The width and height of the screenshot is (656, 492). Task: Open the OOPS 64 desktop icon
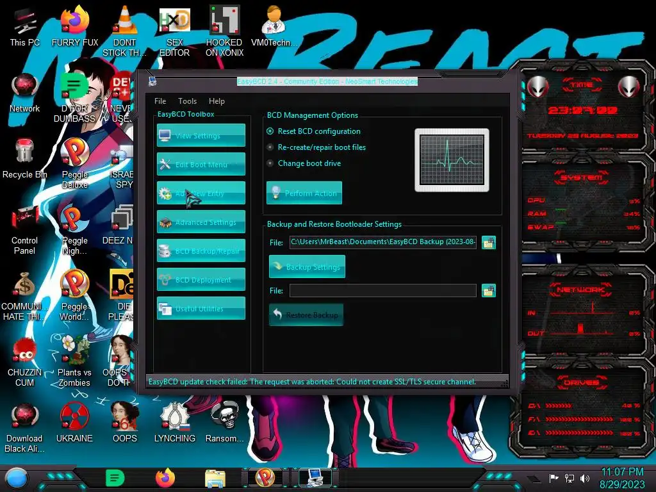(x=125, y=423)
